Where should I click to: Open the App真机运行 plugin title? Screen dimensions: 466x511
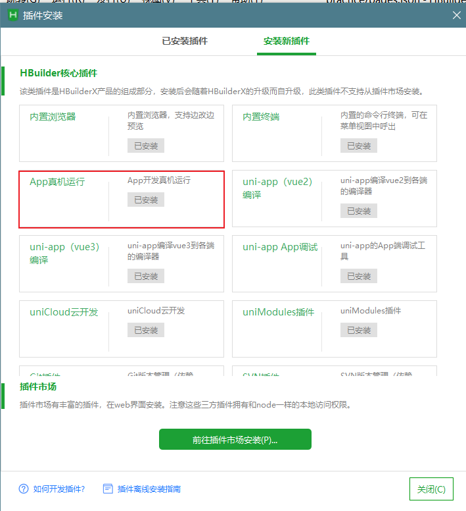[57, 182]
